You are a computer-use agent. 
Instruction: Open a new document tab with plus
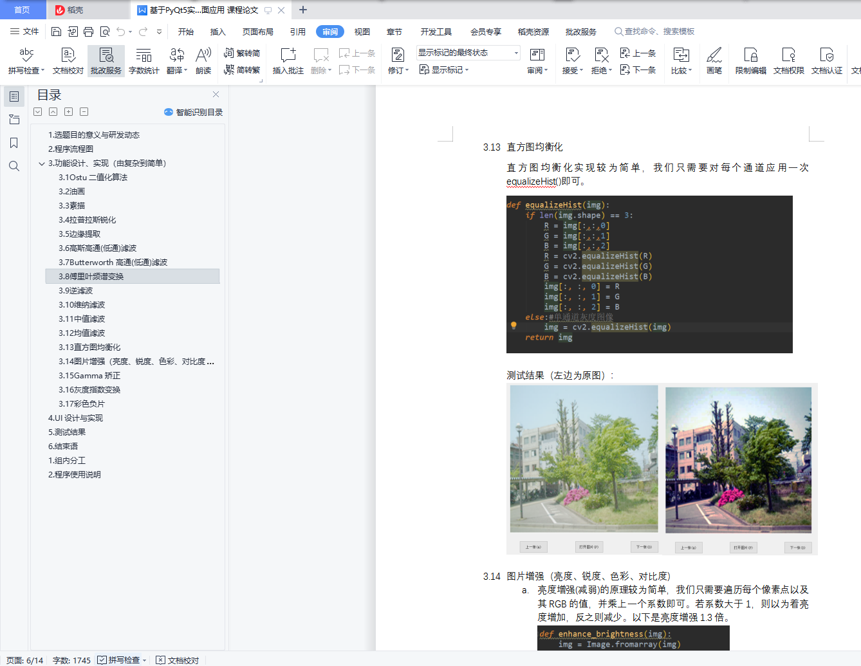pyautogui.click(x=303, y=10)
